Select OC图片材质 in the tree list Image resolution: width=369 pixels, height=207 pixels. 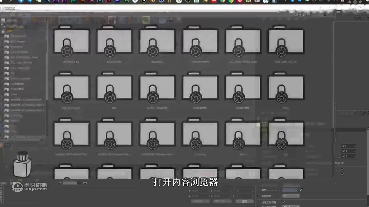[17, 89]
